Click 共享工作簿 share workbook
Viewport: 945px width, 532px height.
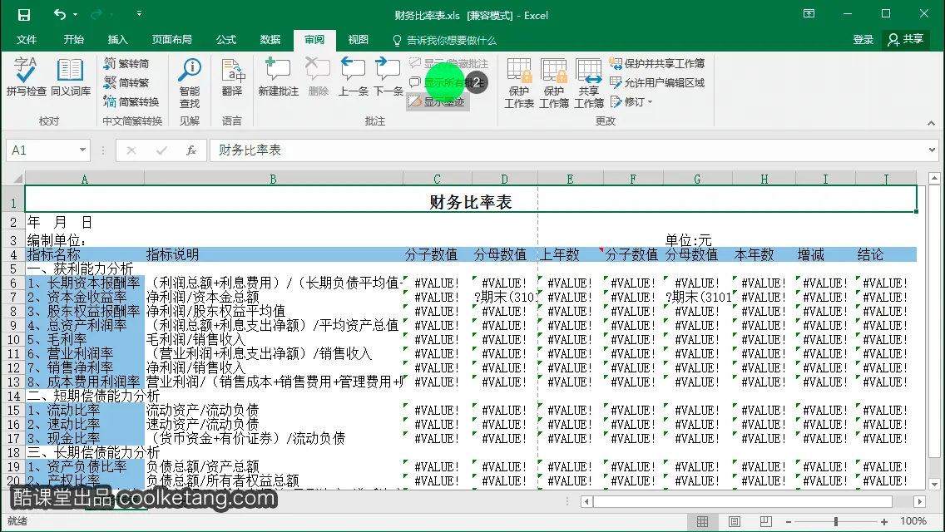[589, 83]
